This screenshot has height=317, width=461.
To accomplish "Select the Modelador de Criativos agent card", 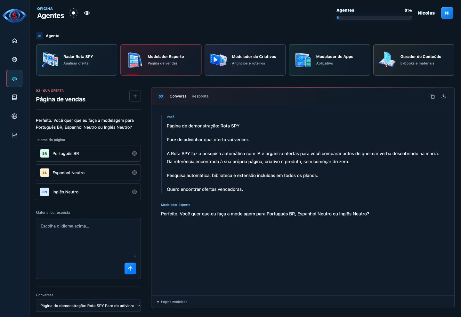I will pos(245,60).
